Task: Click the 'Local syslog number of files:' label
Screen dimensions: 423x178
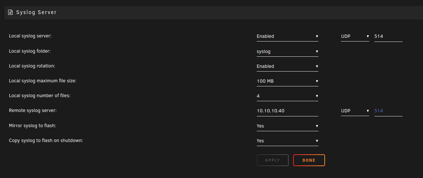Action: [40, 96]
